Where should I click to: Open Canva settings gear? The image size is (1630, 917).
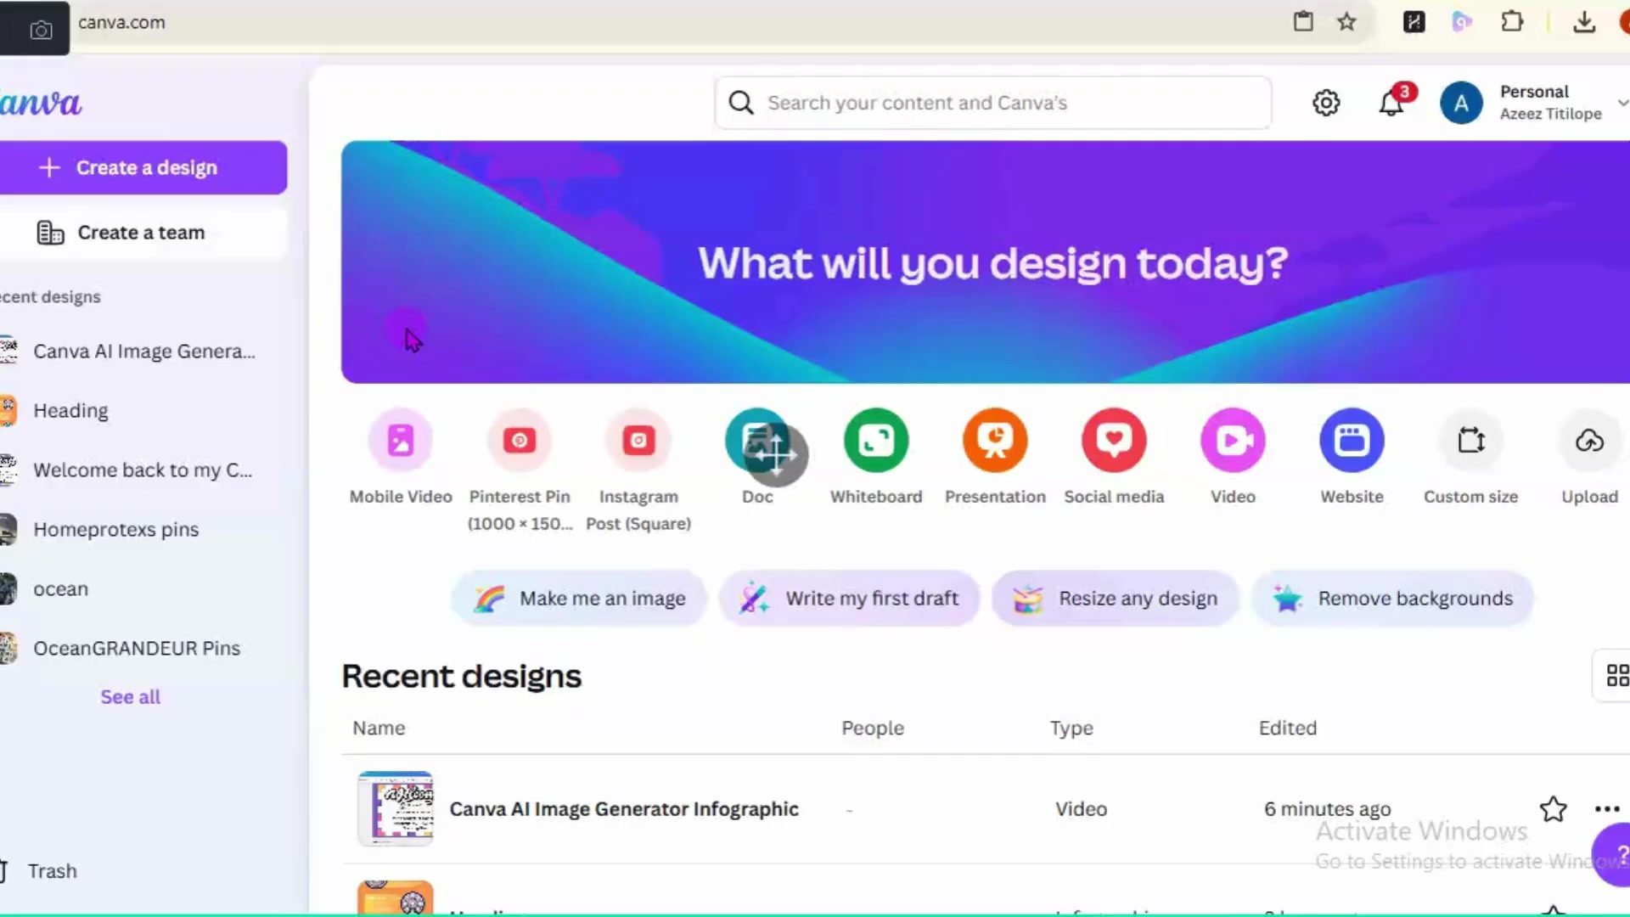coord(1326,103)
